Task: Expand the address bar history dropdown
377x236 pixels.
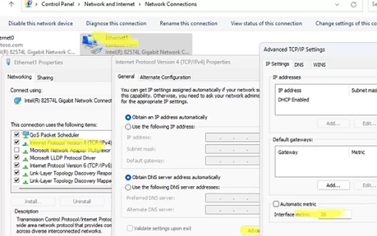Action: click(x=337, y=4)
